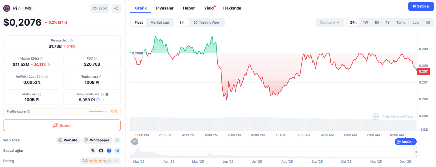Click the chart history clock icon
The height and width of the screenshot is (167, 436).
(x=135, y=141)
